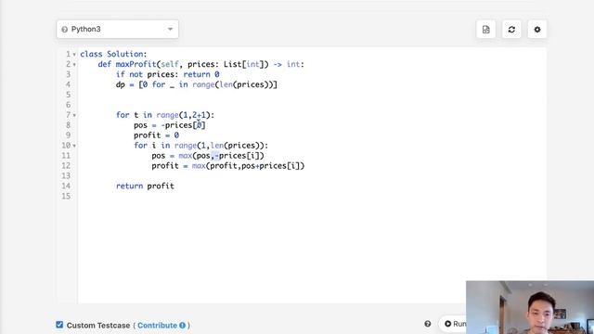This screenshot has height=334, width=594.
Task: Click the 'dp = [0 for _ in range' line
Action: (x=197, y=84)
